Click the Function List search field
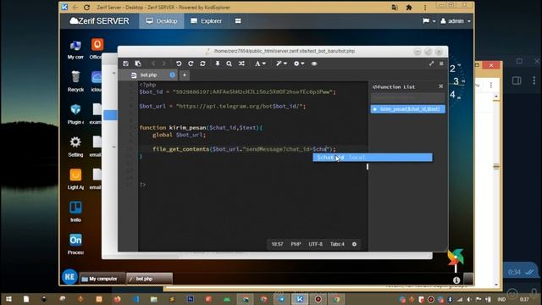This screenshot has width=542, height=305. (x=407, y=98)
